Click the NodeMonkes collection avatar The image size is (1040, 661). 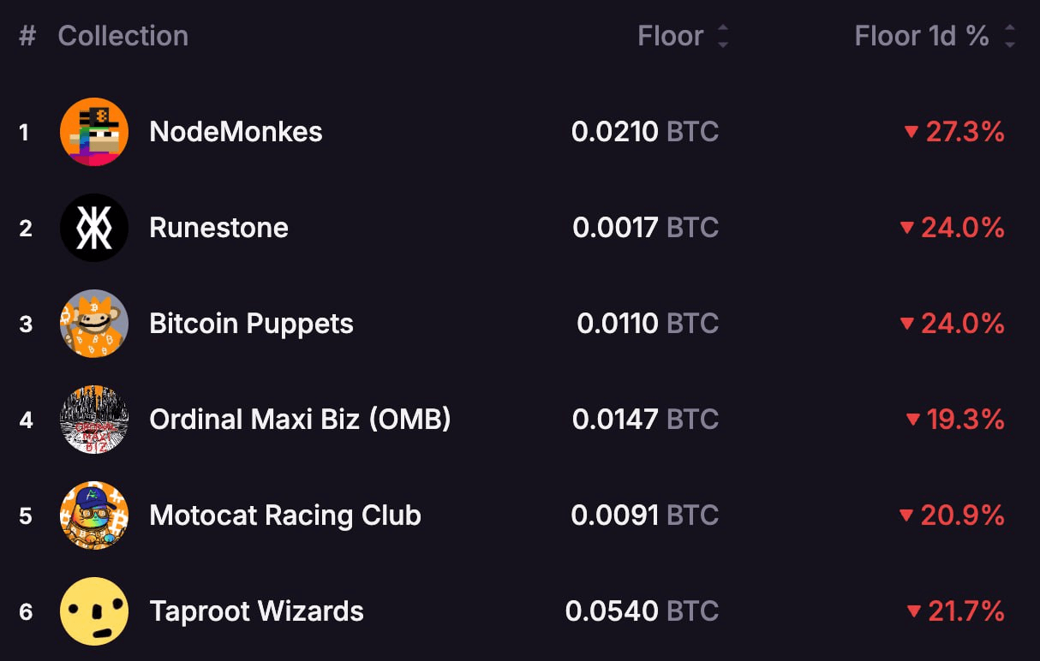click(x=94, y=132)
